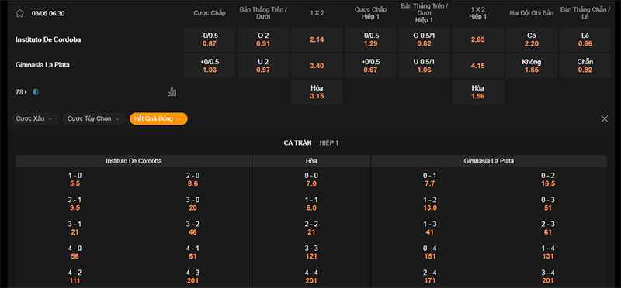The width and height of the screenshot is (621, 288).
Task: Pick correct score 2 - 1 at 9.5
Action: (x=75, y=204)
